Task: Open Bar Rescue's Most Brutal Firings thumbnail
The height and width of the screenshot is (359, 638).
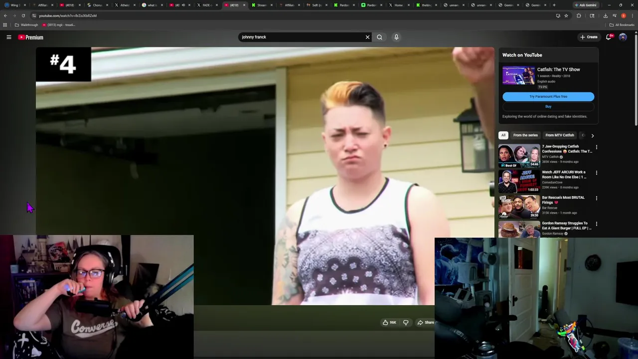Action: (x=519, y=206)
